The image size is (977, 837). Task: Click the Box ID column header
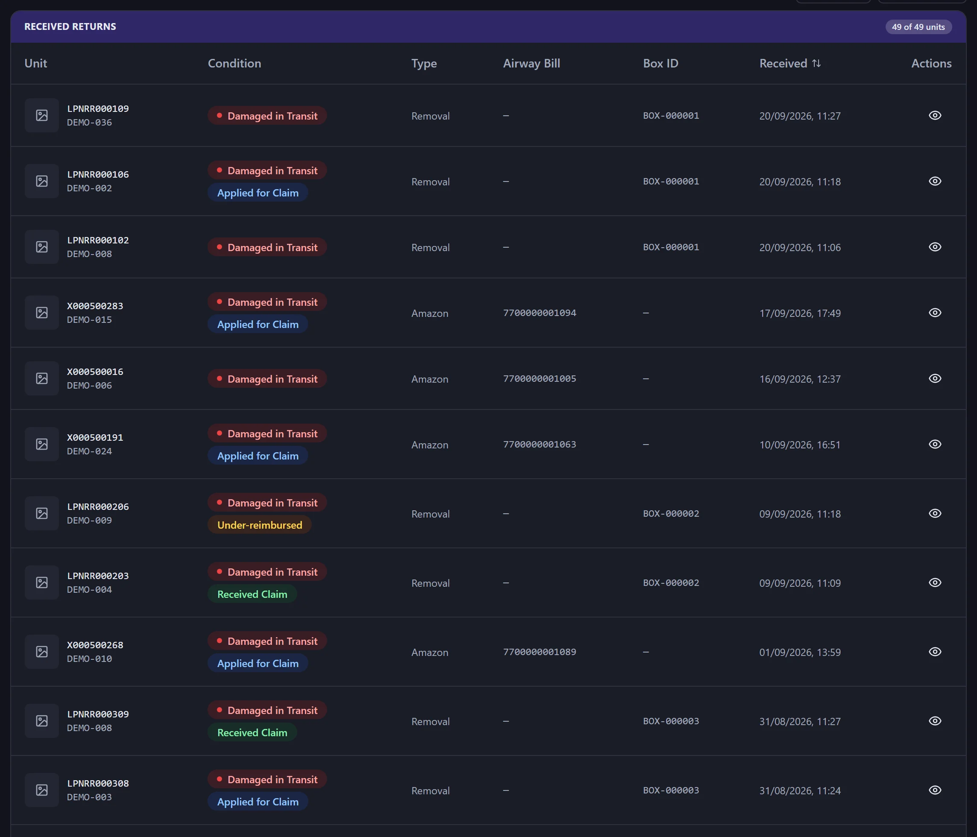click(661, 63)
